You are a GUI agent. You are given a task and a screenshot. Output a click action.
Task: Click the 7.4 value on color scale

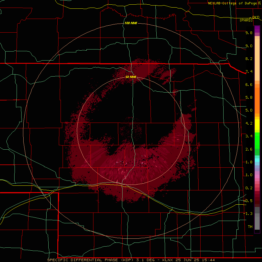pos(249,72)
